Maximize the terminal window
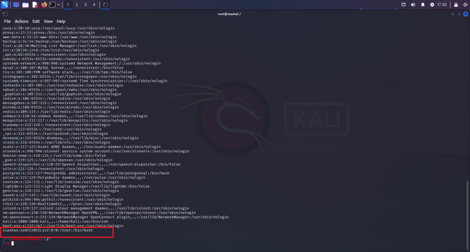Screen dimensions: 470x252 [459, 14]
